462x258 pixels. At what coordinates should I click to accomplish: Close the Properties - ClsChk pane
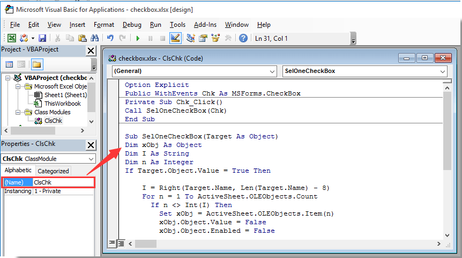click(91, 145)
